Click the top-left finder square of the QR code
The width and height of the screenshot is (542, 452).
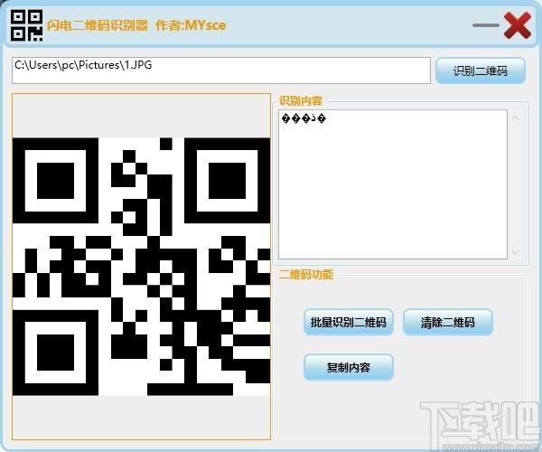[55, 181]
